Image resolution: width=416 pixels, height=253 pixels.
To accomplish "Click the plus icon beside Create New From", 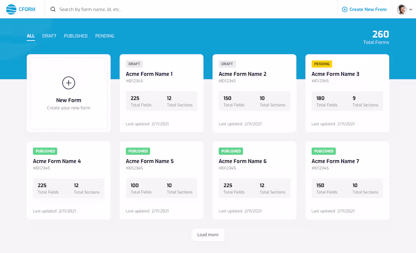I will click(345, 9).
